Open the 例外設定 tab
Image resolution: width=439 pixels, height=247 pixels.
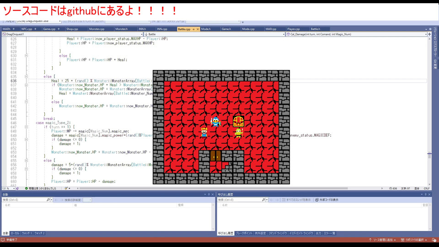tap(260, 233)
